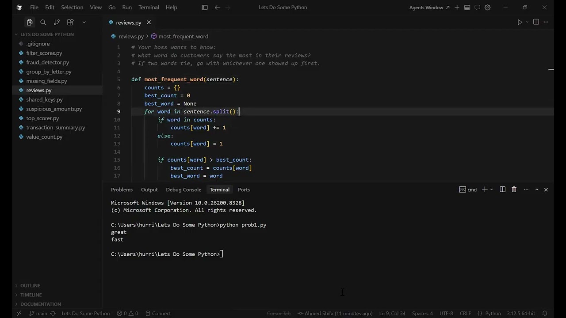Maximize the panel with up chevron
Image resolution: width=566 pixels, height=318 pixels.
(537, 189)
